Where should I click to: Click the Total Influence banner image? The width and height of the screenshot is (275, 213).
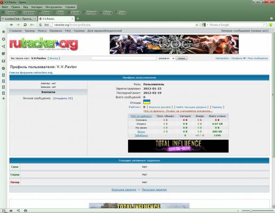coord(178,146)
